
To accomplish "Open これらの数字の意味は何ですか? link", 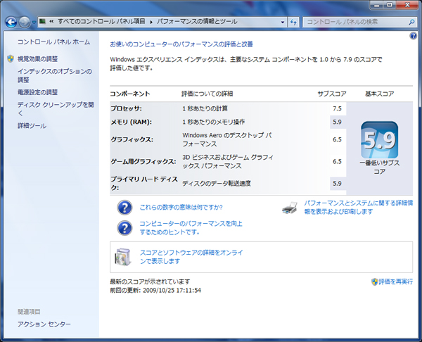I will coord(181,208).
